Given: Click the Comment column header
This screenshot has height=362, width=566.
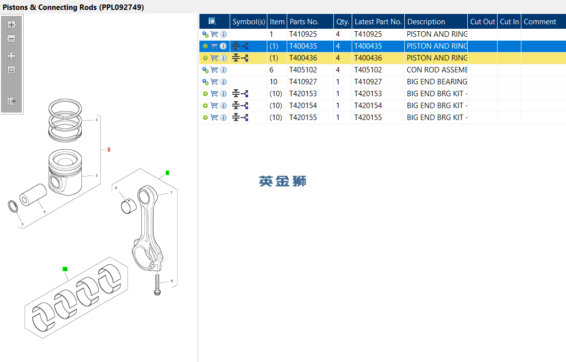Looking at the screenshot, I should pyautogui.click(x=544, y=22).
